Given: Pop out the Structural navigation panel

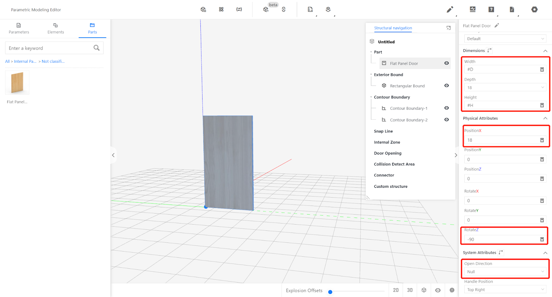Looking at the screenshot, I should point(448,28).
